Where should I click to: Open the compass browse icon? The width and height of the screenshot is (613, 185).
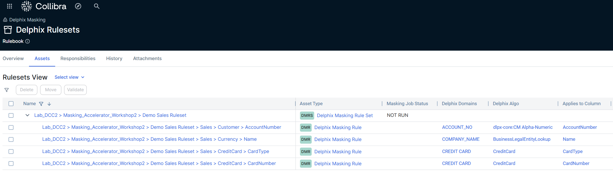point(78,6)
